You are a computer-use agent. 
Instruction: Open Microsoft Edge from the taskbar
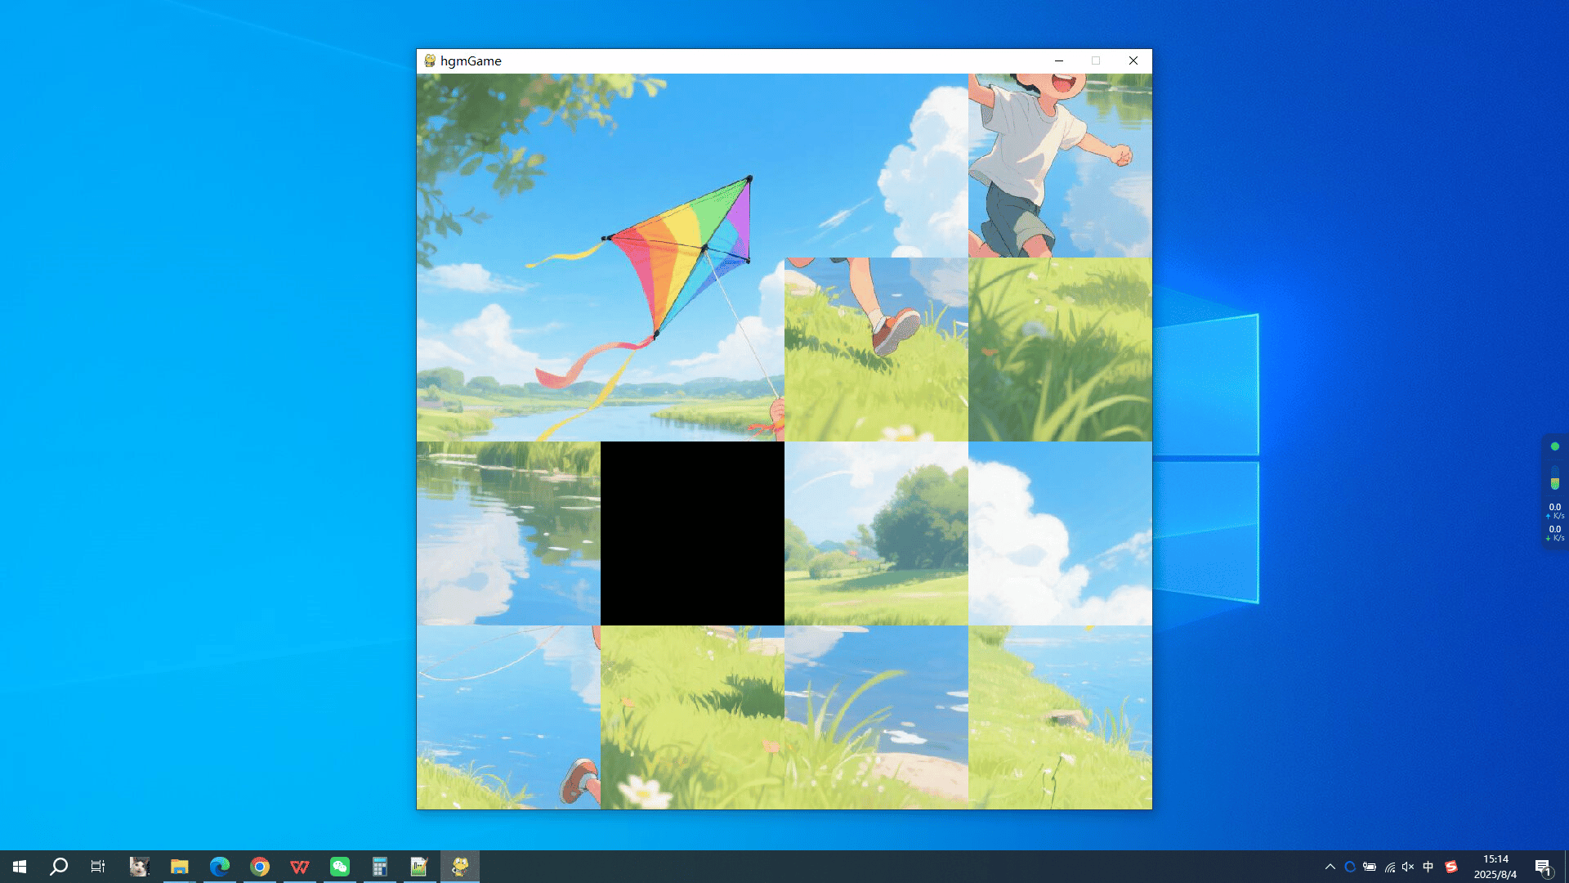[220, 866]
